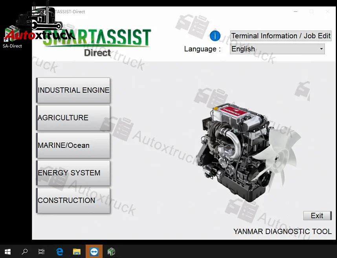Select the INDUSTRIAL ENGINE category
Screen dimensions: 337x258
point(73,90)
